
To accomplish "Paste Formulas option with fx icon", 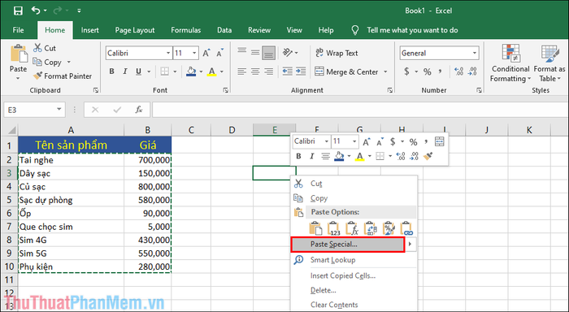I will pyautogui.click(x=352, y=228).
